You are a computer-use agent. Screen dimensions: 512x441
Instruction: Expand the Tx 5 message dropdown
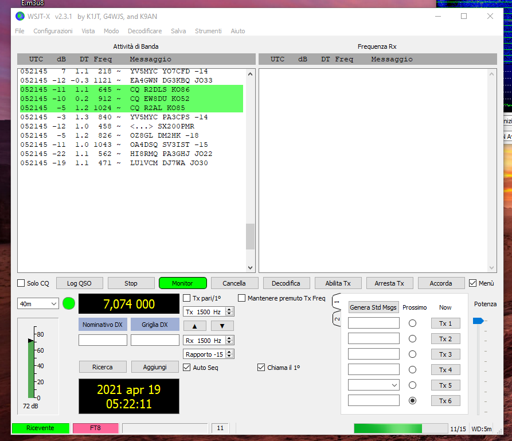coord(394,385)
